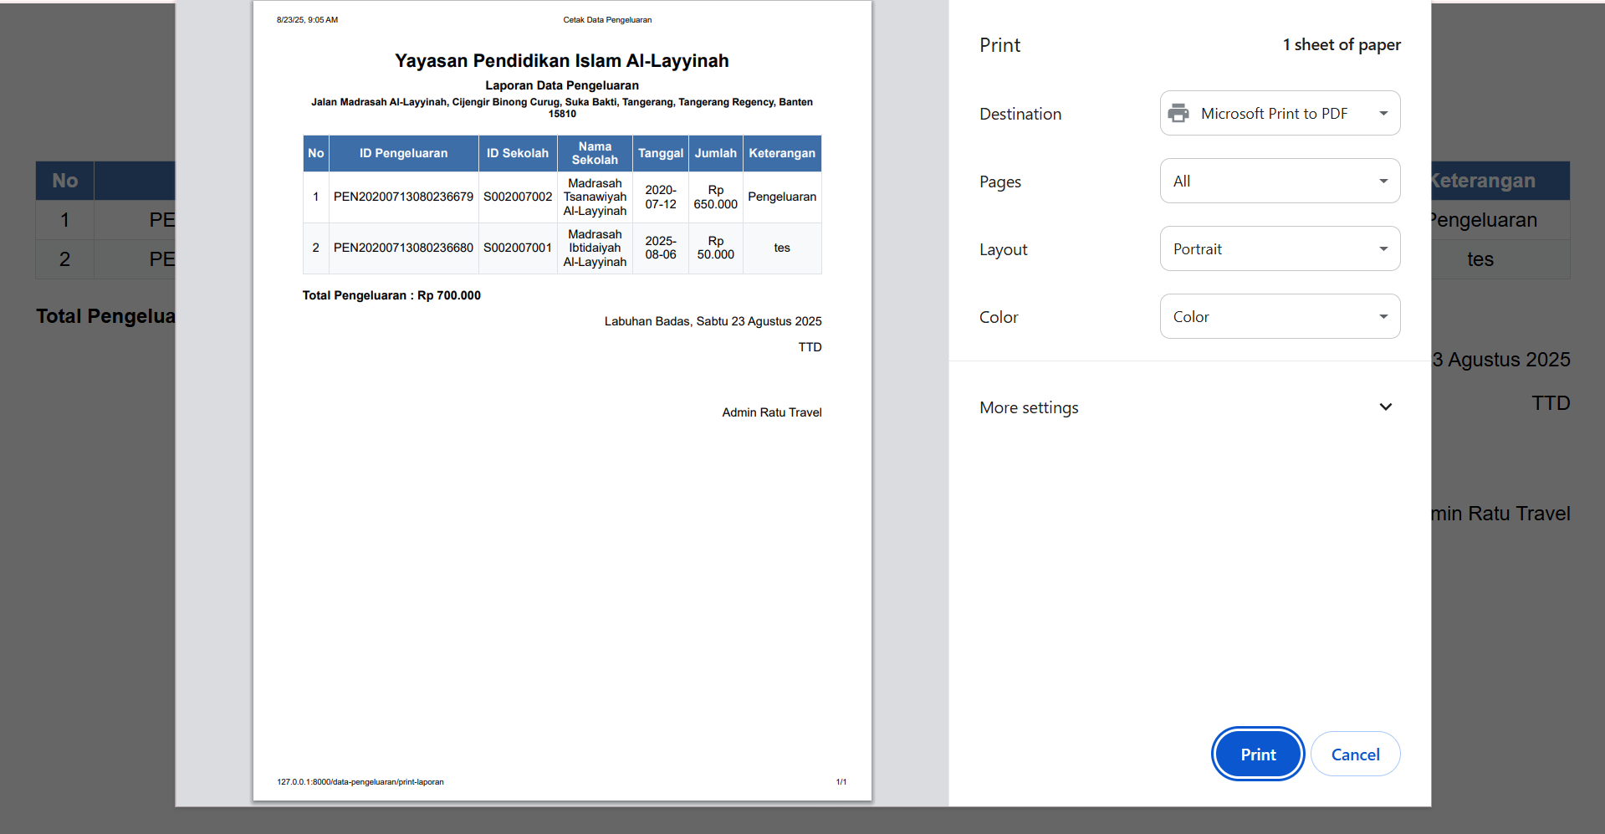The height and width of the screenshot is (834, 1605).
Task: Click Total Pengeluaran Rp 700.000 in preview
Action: pos(391,295)
